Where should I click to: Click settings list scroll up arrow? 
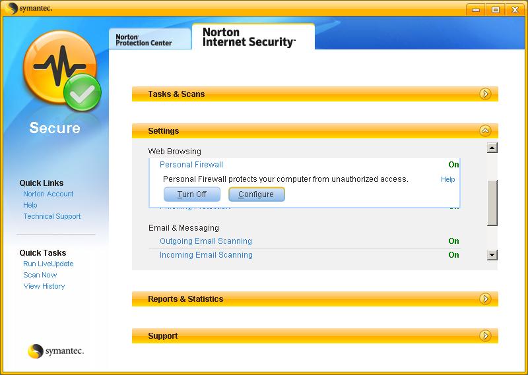pyautogui.click(x=492, y=148)
